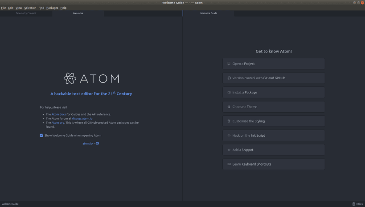Click the For help, please visit text
365x207 pixels.
click(x=53, y=107)
